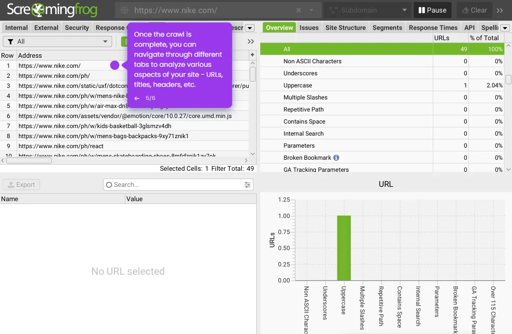This screenshot has height=334, width=512.
Task: Select the Internal Search row
Action: pos(382,134)
